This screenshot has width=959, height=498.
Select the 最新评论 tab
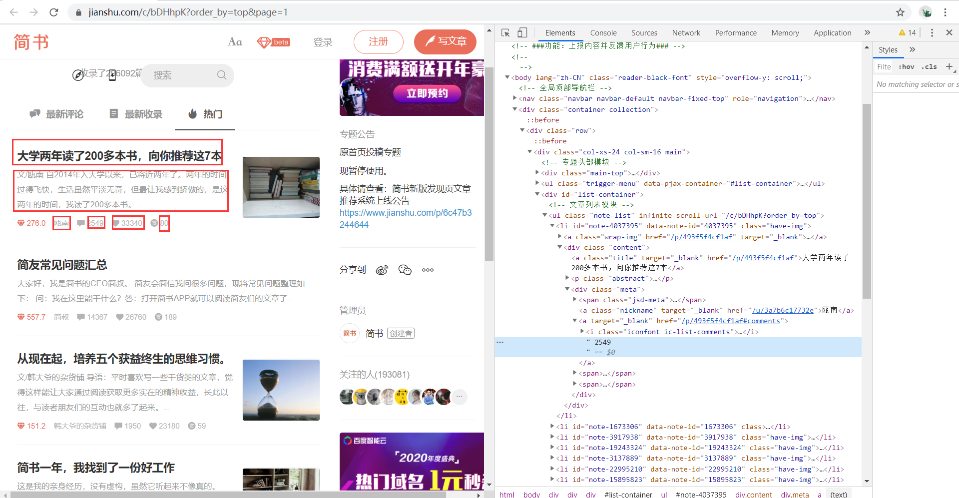pos(56,114)
